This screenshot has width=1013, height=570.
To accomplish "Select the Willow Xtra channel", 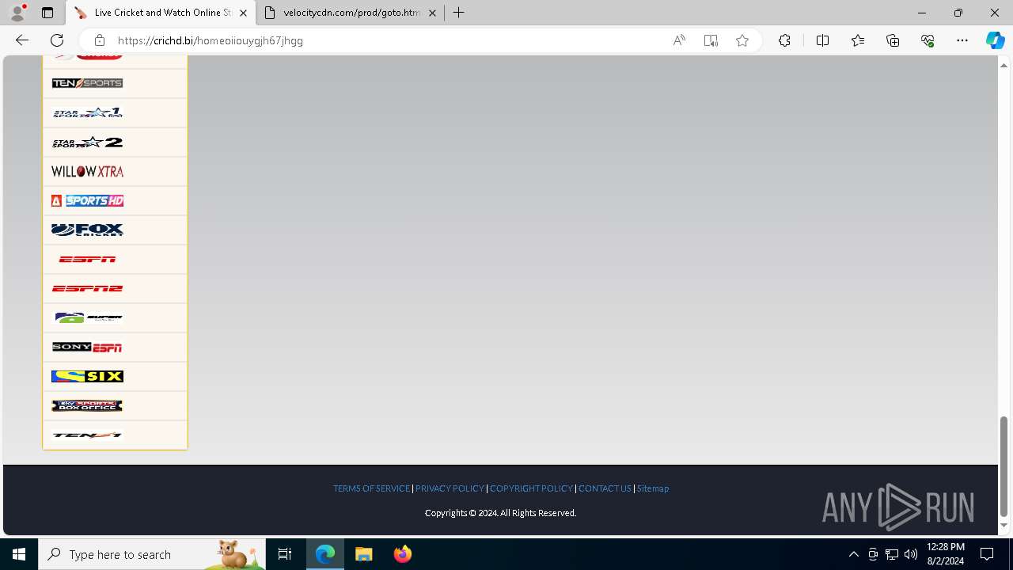I will 87,171.
